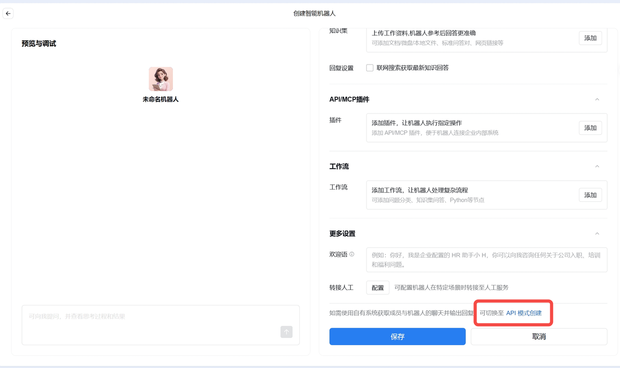This screenshot has width=620, height=368.
Task: Collapse the 工作流 section
Action: pos(597,166)
